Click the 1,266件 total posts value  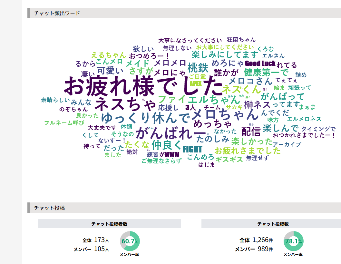(x=262, y=240)
